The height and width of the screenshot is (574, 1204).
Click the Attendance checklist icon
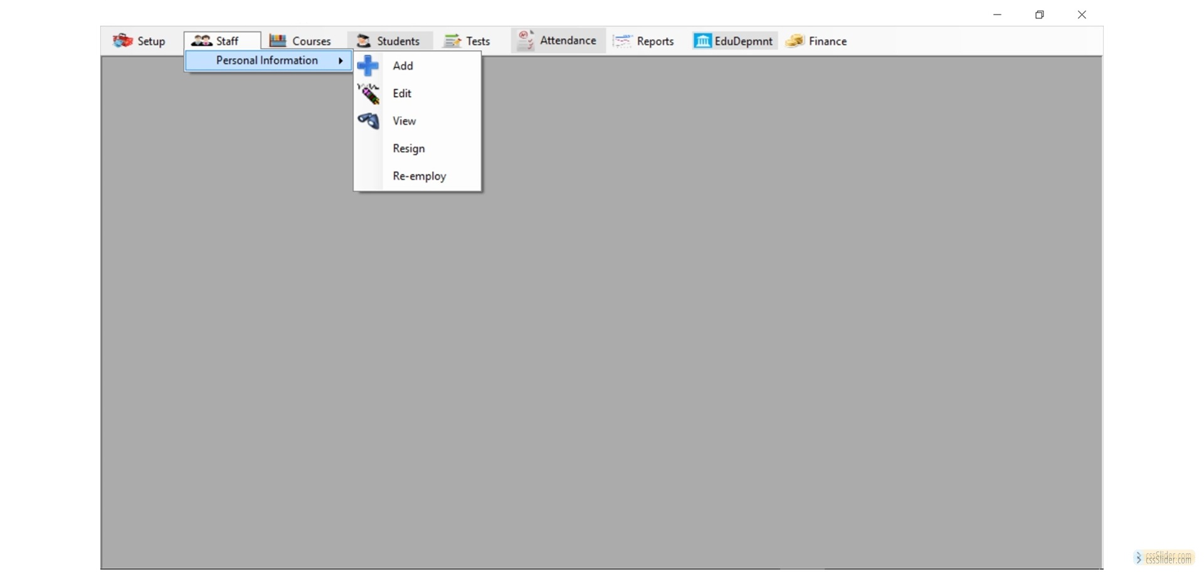(525, 40)
